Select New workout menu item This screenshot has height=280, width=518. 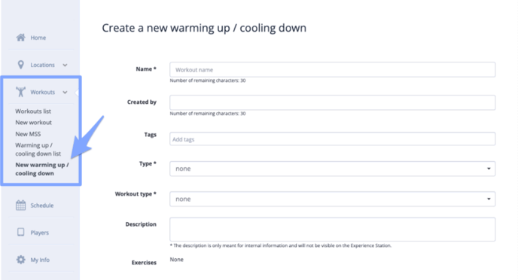click(x=33, y=123)
